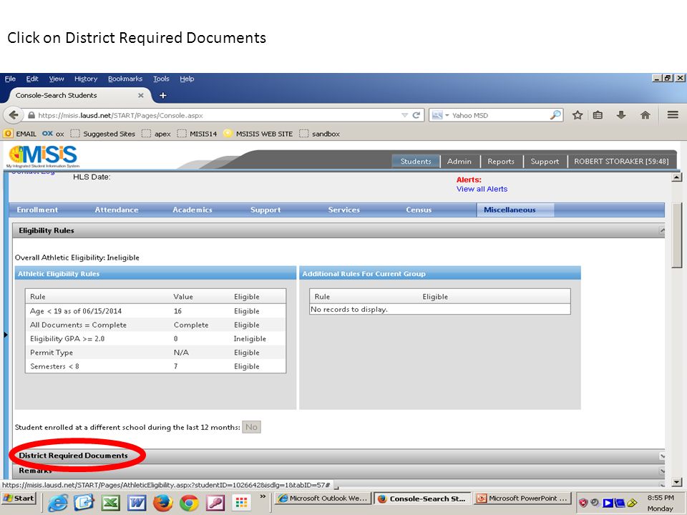687x515 pixels.
Task: Open the URL history dropdown arrow
Action: [404, 115]
